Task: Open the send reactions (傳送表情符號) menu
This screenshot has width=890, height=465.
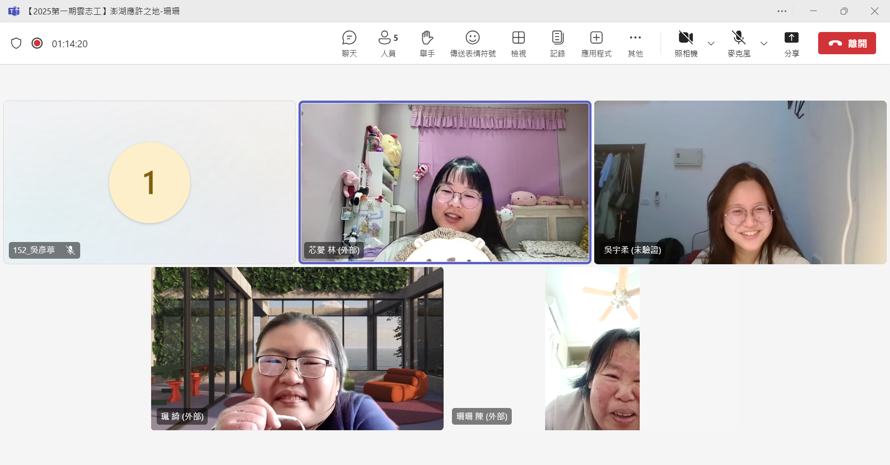Action: [472, 43]
